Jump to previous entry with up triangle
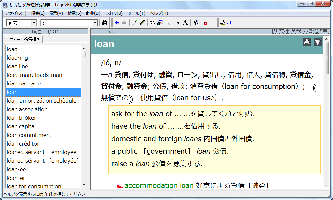 pos(307,42)
